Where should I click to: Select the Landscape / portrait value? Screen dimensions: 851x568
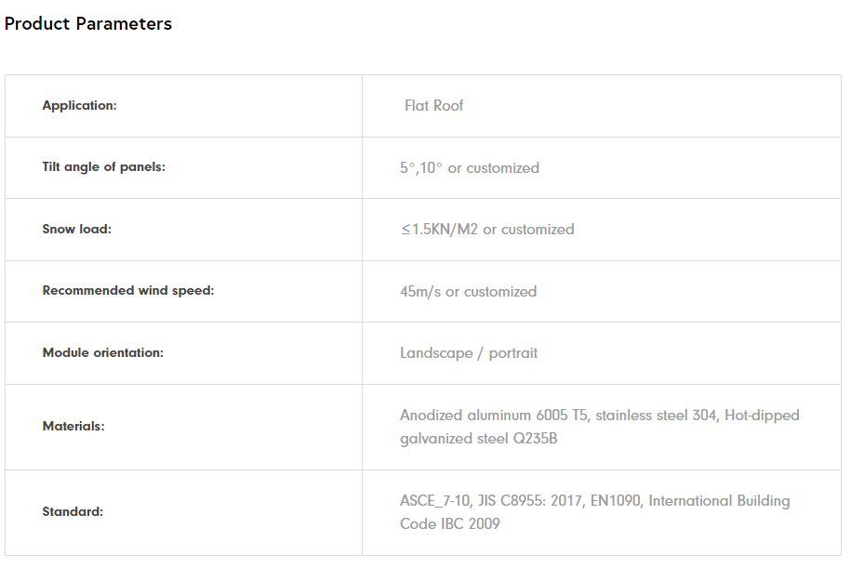click(x=469, y=353)
